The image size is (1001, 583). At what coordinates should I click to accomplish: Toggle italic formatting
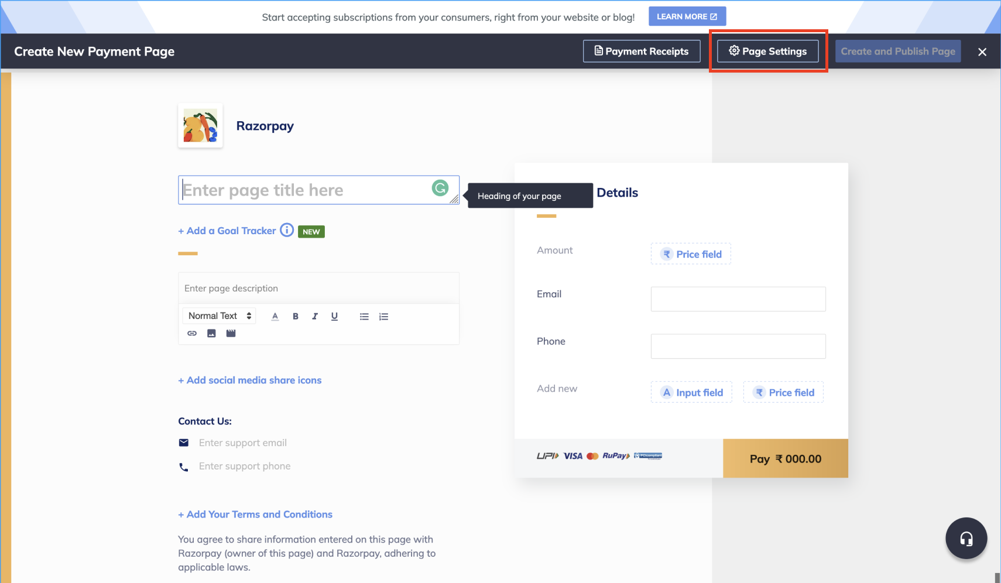315,317
